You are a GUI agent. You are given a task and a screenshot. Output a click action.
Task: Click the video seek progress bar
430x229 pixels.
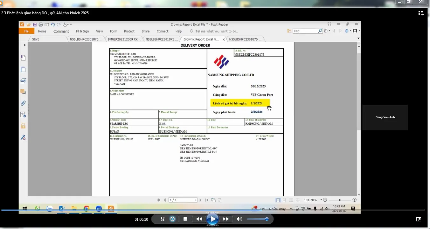(212, 210)
